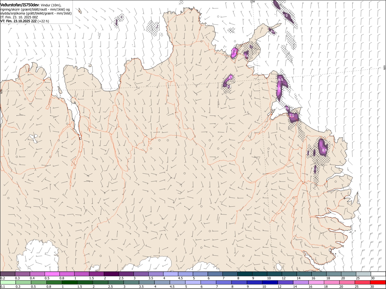The height and width of the screenshot is (289, 386).
Task: Pick the snow legend swatch between 0.5 and 0.8
Action: (x=52, y=274)
